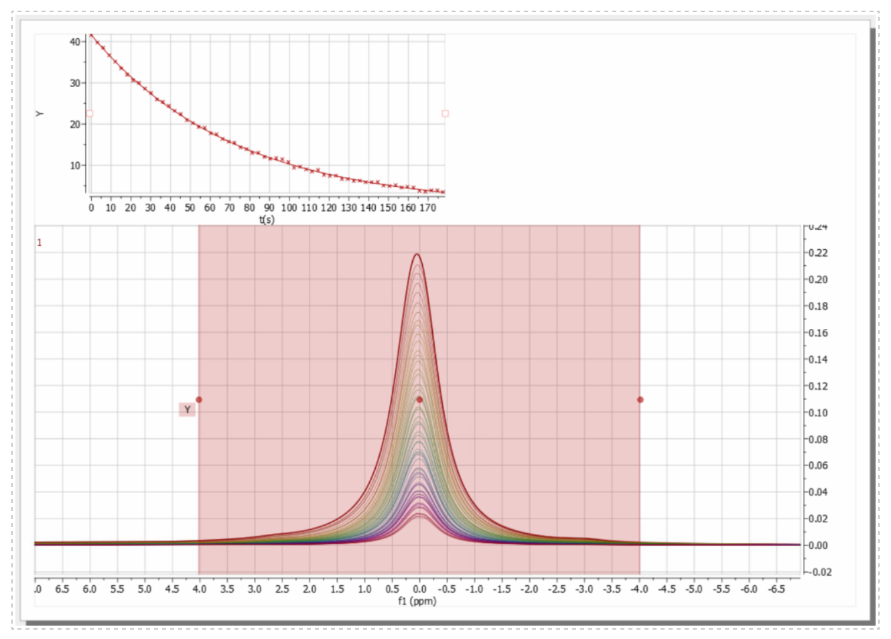Click the Y label tag beside the shaded region
Viewport: 891px width, 639px height.
tap(187, 409)
